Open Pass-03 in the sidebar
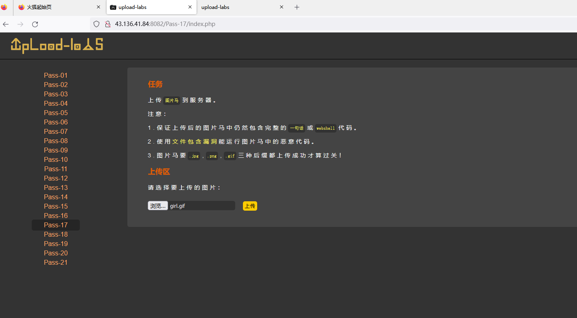577x318 pixels. point(56,94)
